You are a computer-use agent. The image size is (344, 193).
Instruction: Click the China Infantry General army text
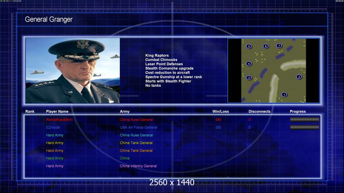[x=138, y=166]
